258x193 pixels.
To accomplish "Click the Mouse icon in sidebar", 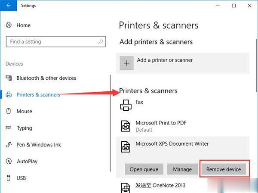I will [9, 111].
